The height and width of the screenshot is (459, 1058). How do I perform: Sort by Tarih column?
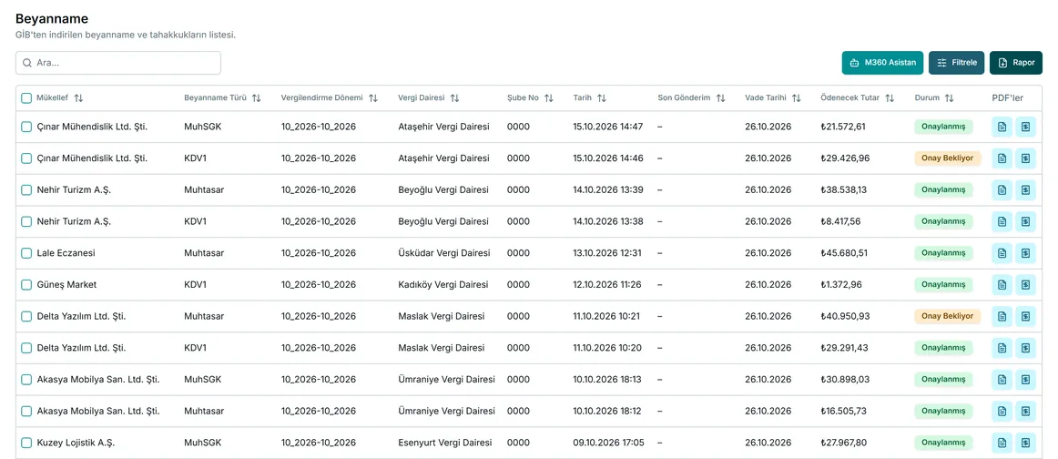(602, 97)
